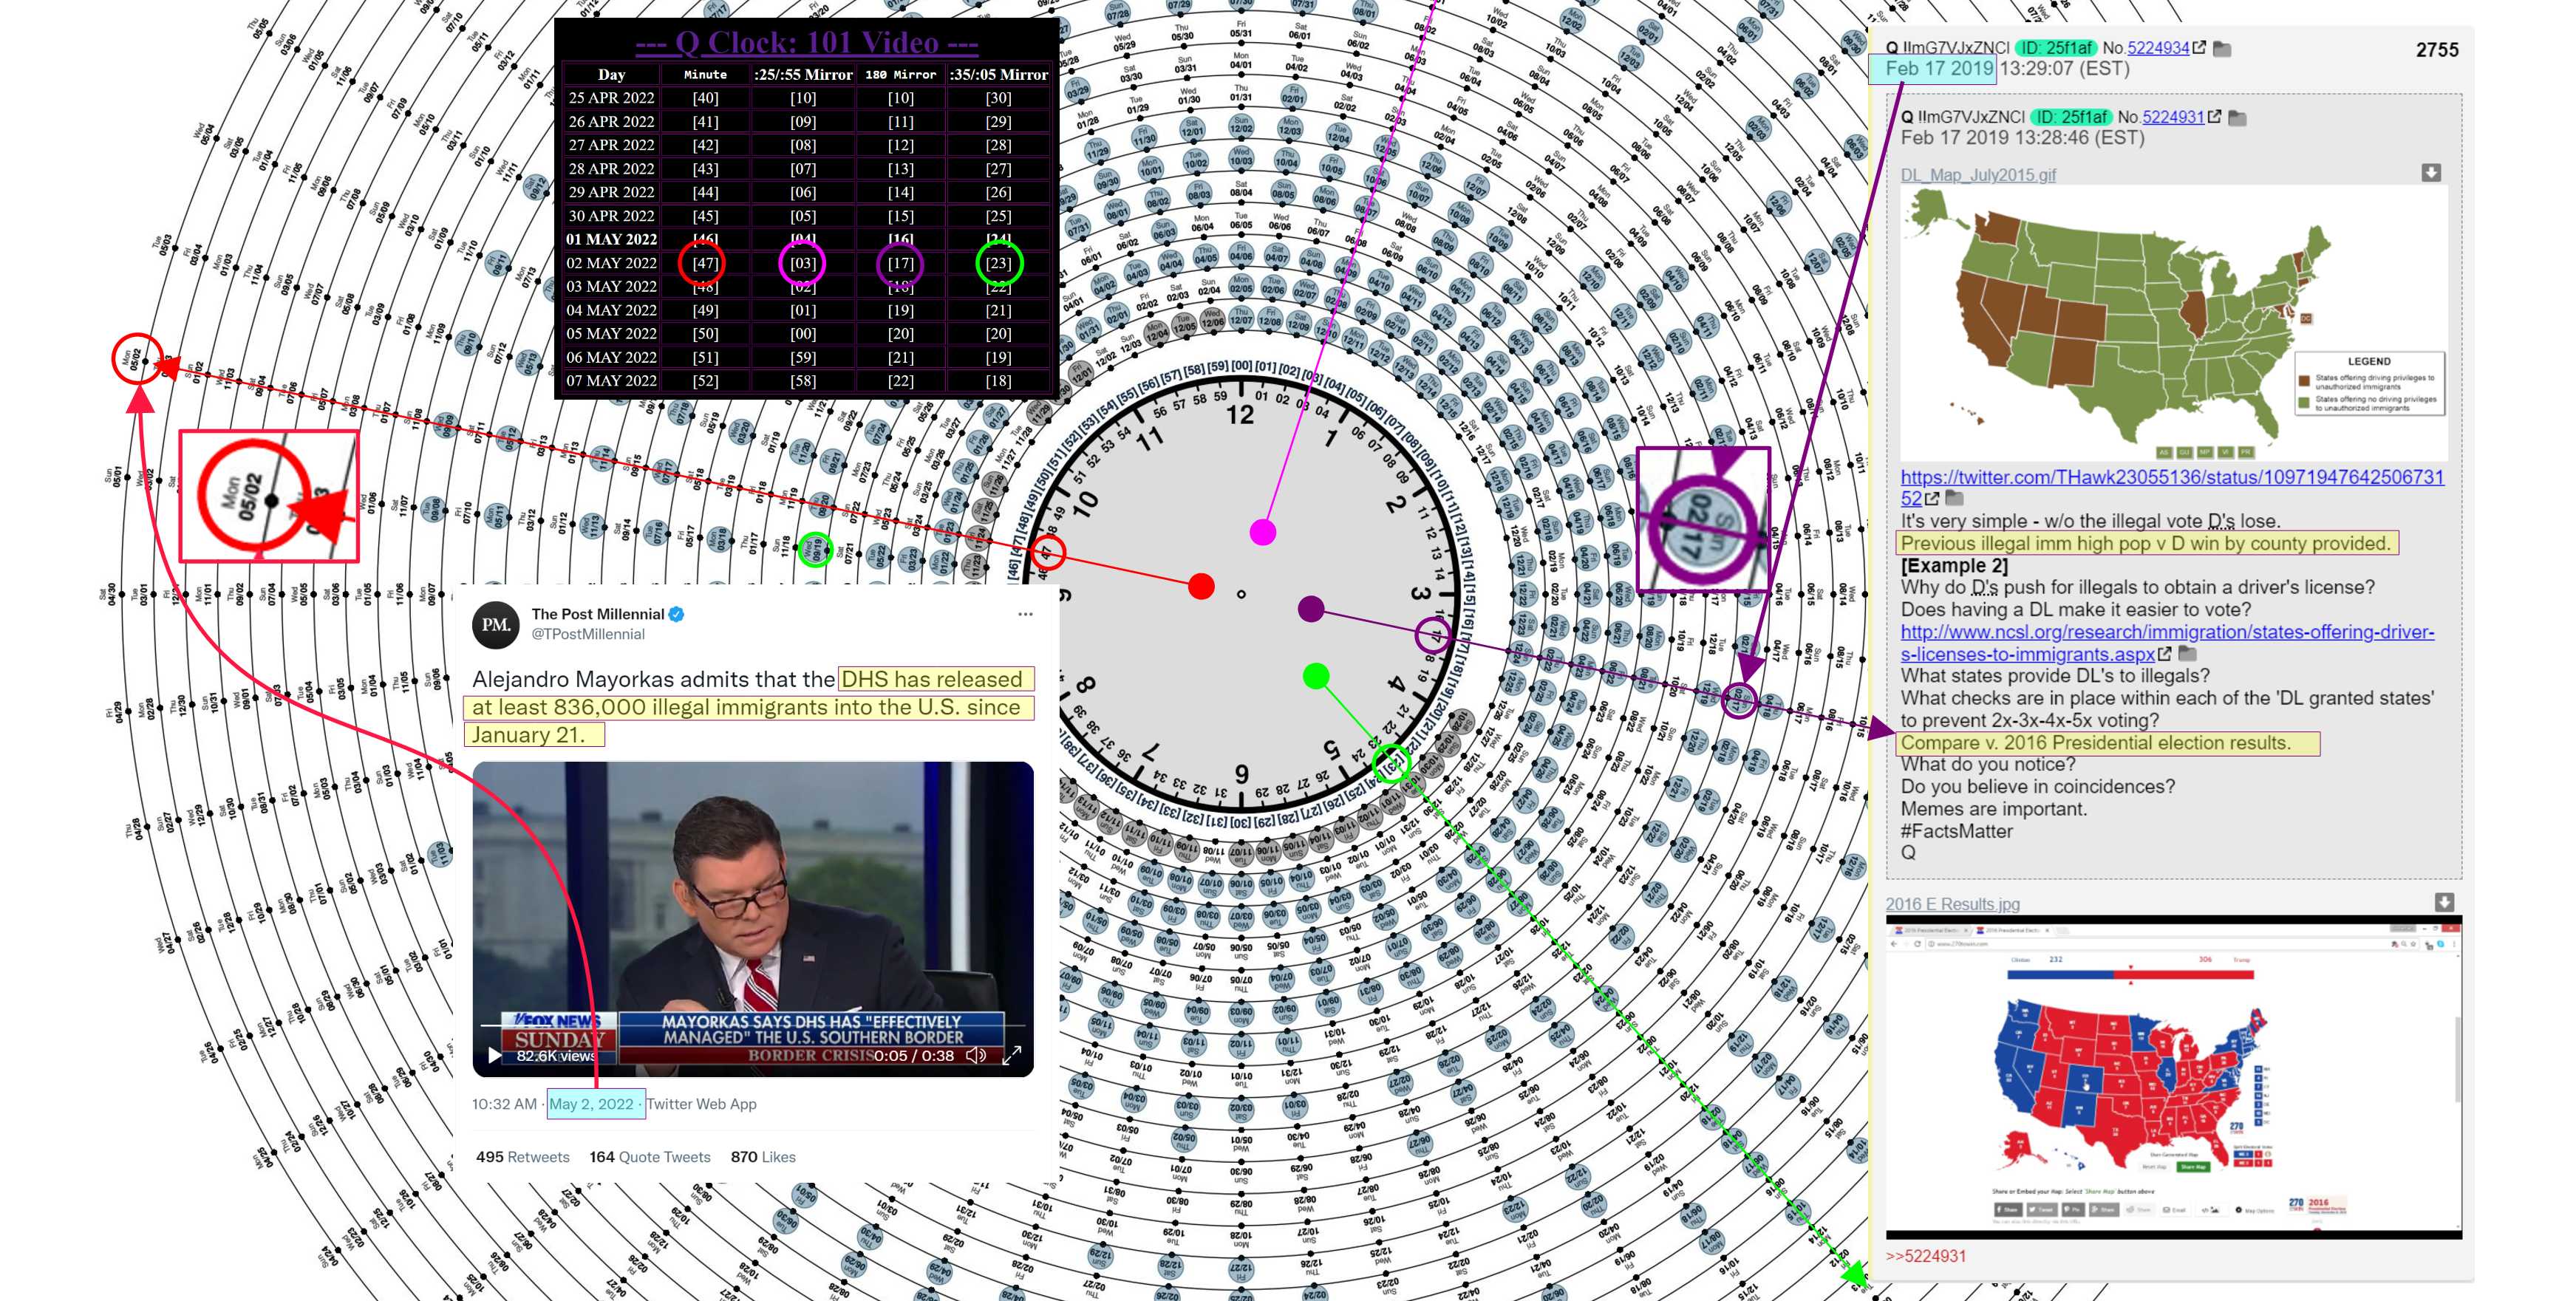This screenshot has width=2576, height=1301.
Task: Open post number link 5224934
Action: click(2158, 48)
